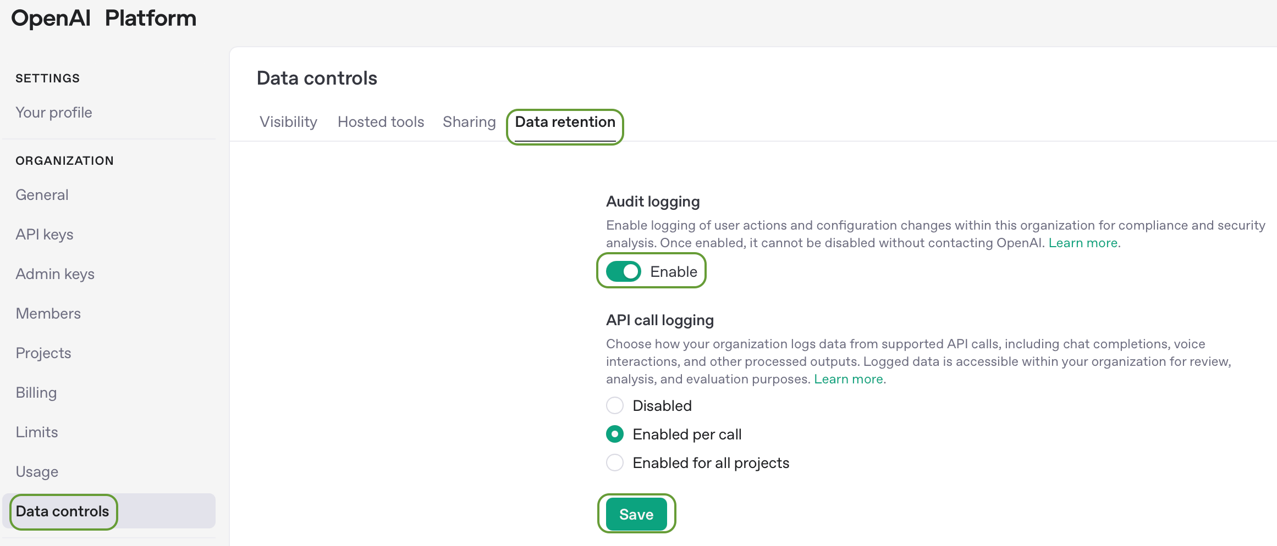Select the Data retention tab
This screenshot has height=546, width=1277.
[x=565, y=122]
